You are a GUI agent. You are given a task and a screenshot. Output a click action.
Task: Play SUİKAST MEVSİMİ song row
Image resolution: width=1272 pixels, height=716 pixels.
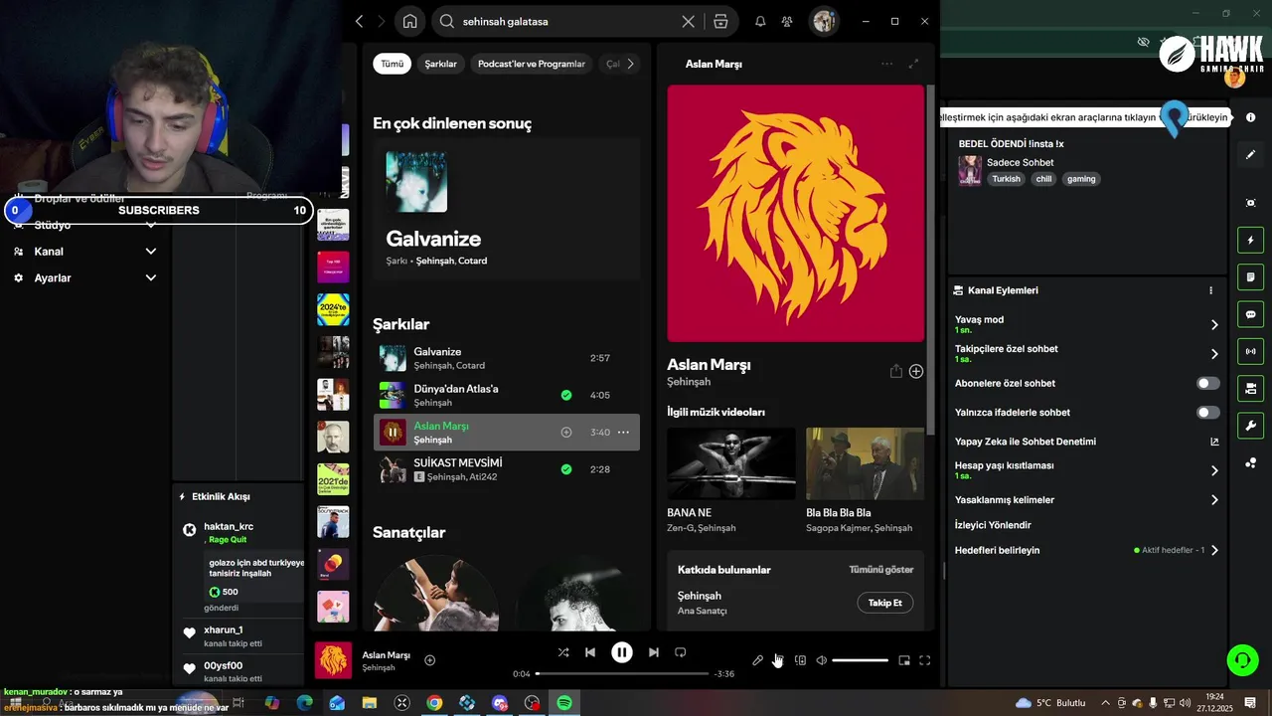[x=507, y=469]
